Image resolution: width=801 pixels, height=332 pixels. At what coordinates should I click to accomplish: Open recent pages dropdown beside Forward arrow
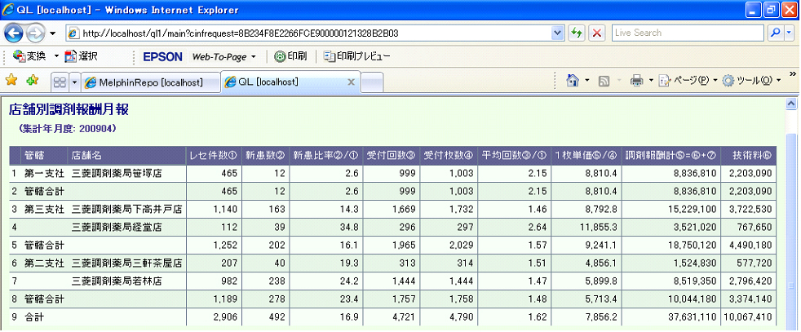53,33
